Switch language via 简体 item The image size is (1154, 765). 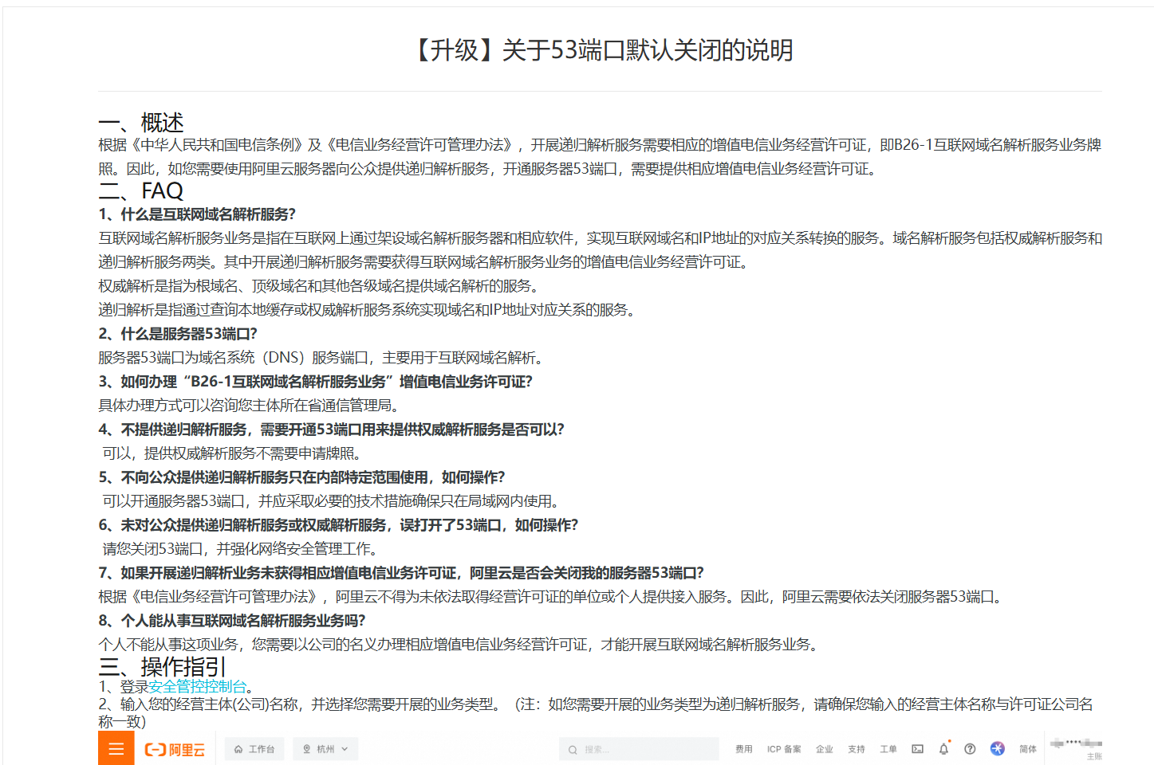[x=1028, y=749]
